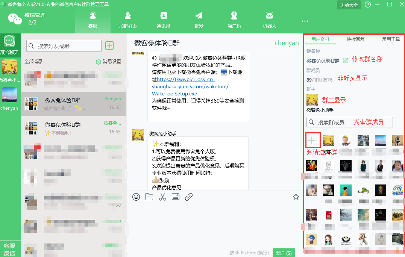Switch to the 用户资料 tab
Screen dimensions: 405x257
click(320, 39)
